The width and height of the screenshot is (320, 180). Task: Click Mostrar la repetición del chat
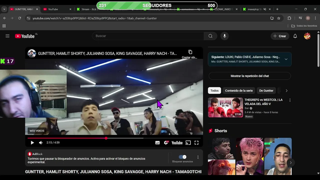coord(250,76)
